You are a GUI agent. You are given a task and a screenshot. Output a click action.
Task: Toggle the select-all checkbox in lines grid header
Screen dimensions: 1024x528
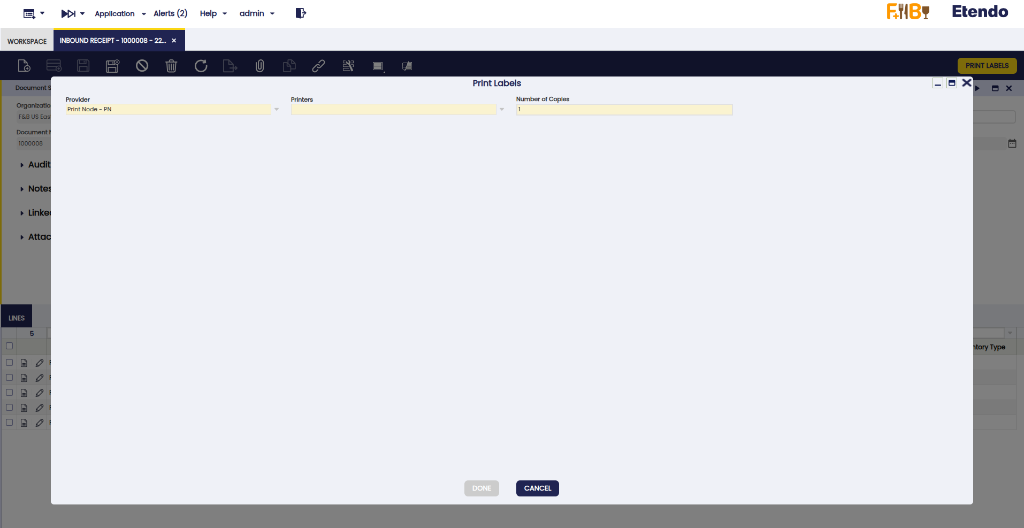(x=9, y=346)
